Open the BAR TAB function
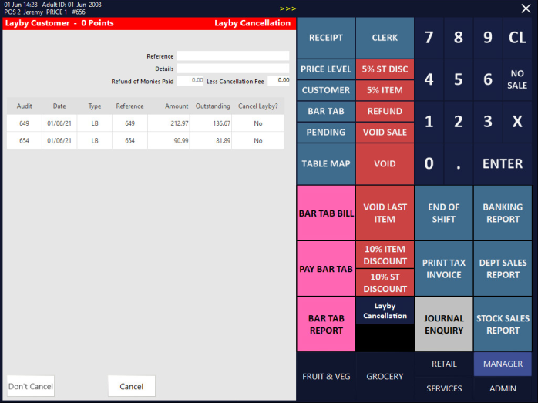 pyautogui.click(x=326, y=111)
